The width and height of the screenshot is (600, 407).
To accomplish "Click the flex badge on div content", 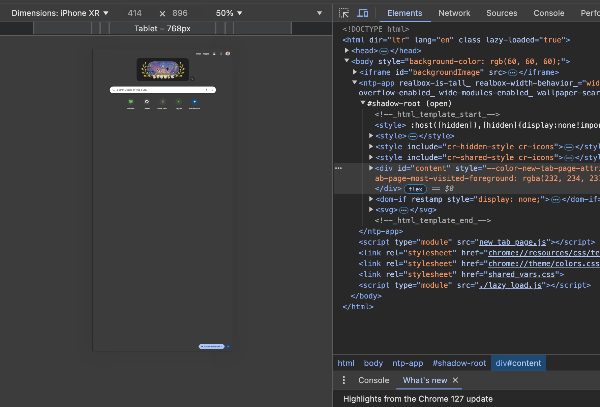I will click(x=415, y=189).
